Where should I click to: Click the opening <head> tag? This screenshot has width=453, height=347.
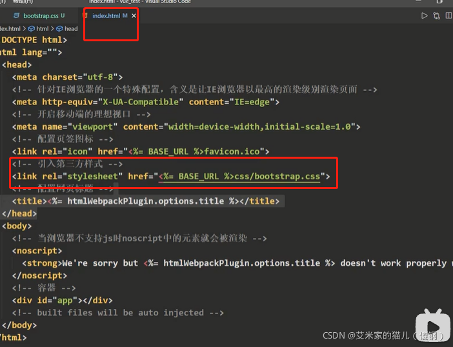click(x=17, y=64)
